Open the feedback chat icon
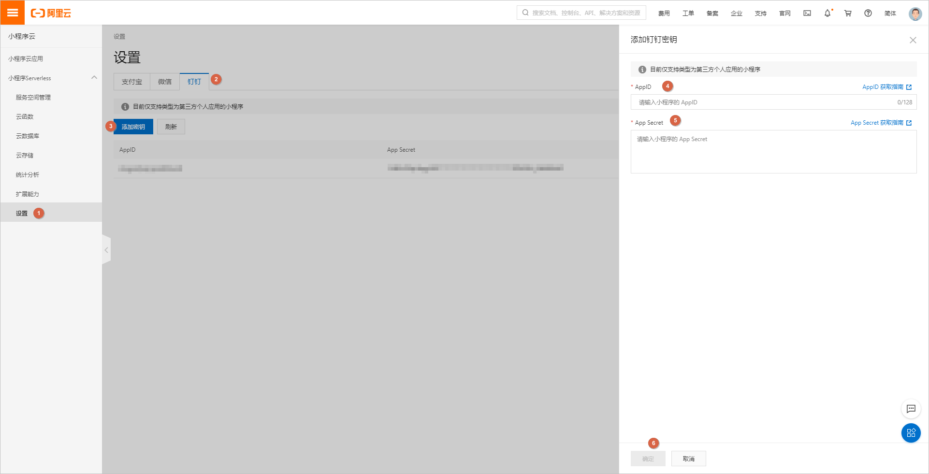Screen dimensions: 929x474 pyautogui.click(x=911, y=409)
